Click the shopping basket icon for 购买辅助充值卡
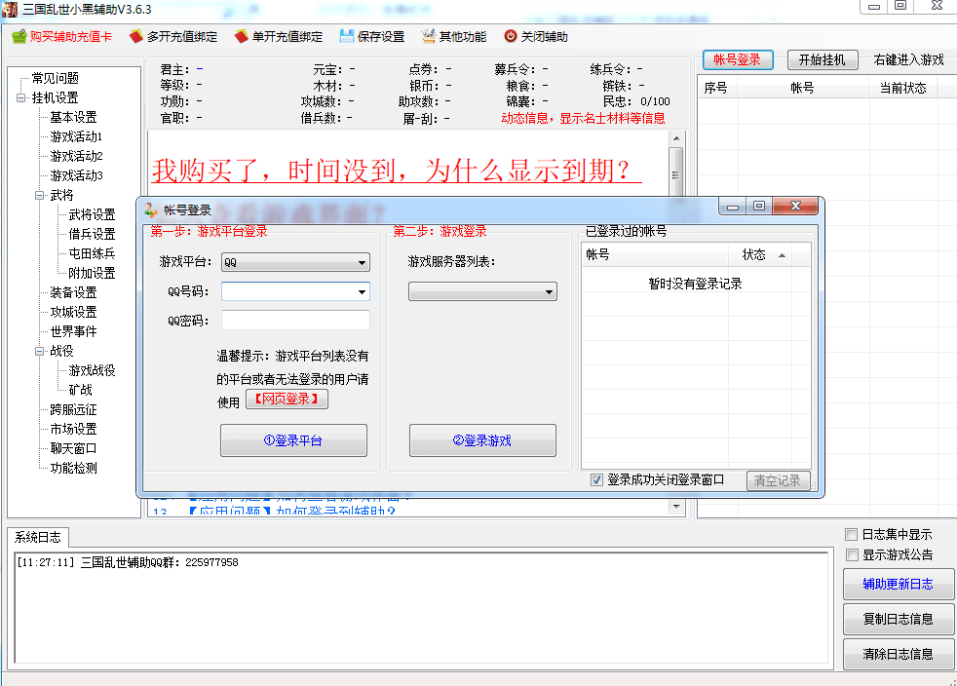This screenshot has width=957, height=686. 19,37
